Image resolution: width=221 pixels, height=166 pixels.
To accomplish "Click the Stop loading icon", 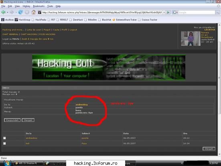I will tap(27, 12).
